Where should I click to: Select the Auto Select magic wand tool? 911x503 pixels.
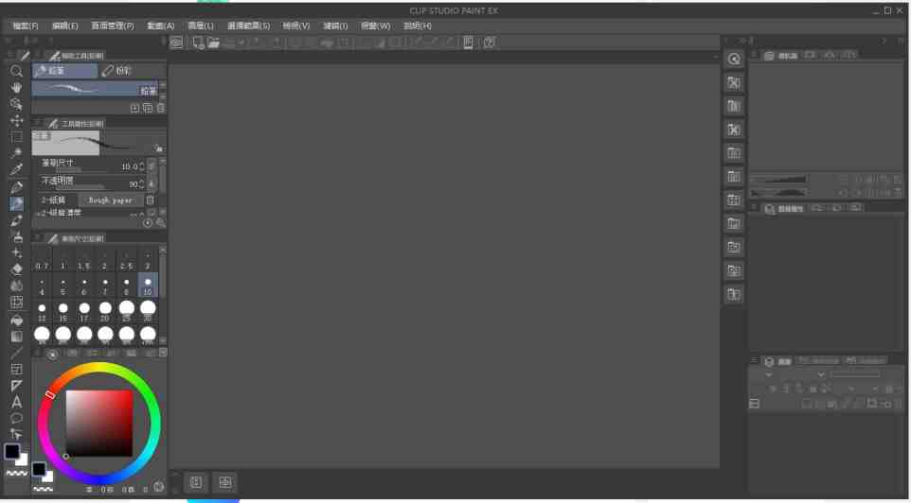point(16,153)
